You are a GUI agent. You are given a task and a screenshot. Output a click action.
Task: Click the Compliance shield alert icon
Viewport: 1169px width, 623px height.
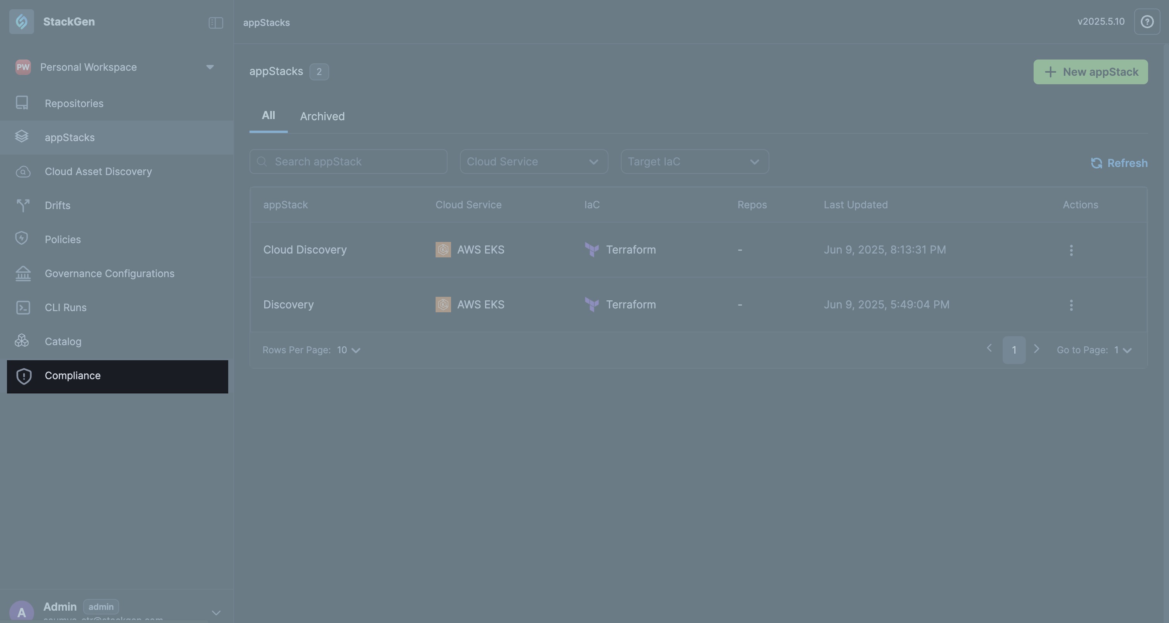24,376
